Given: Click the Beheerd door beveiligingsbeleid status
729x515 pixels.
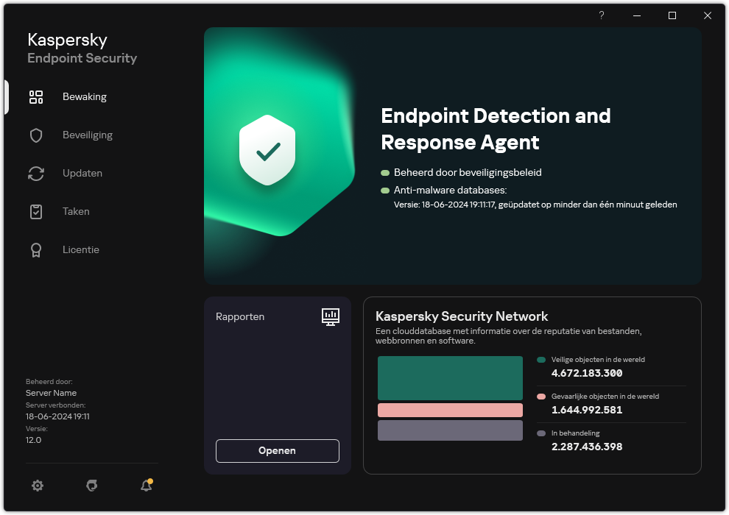Looking at the screenshot, I should click(x=468, y=173).
